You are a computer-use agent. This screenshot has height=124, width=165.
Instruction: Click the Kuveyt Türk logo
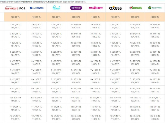(x=155, y=8)
